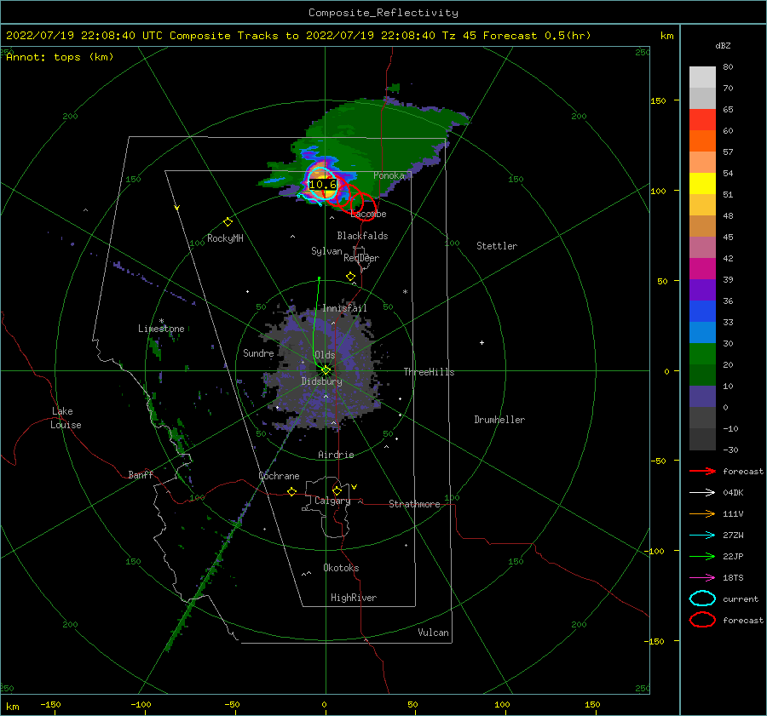The image size is (767, 716).
Task: Click the Stettler city label
Action: pyautogui.click(x=497, y=246)
